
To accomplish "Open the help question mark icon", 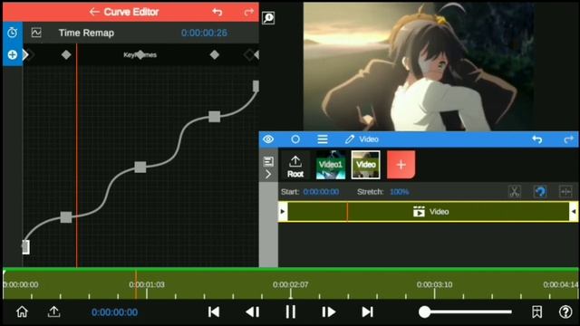I will pos(565,312).
